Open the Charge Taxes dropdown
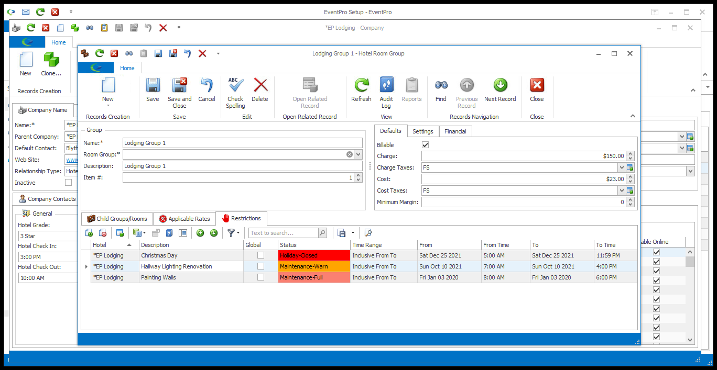Screen dimensions: 717x370 tap(621, 167)
